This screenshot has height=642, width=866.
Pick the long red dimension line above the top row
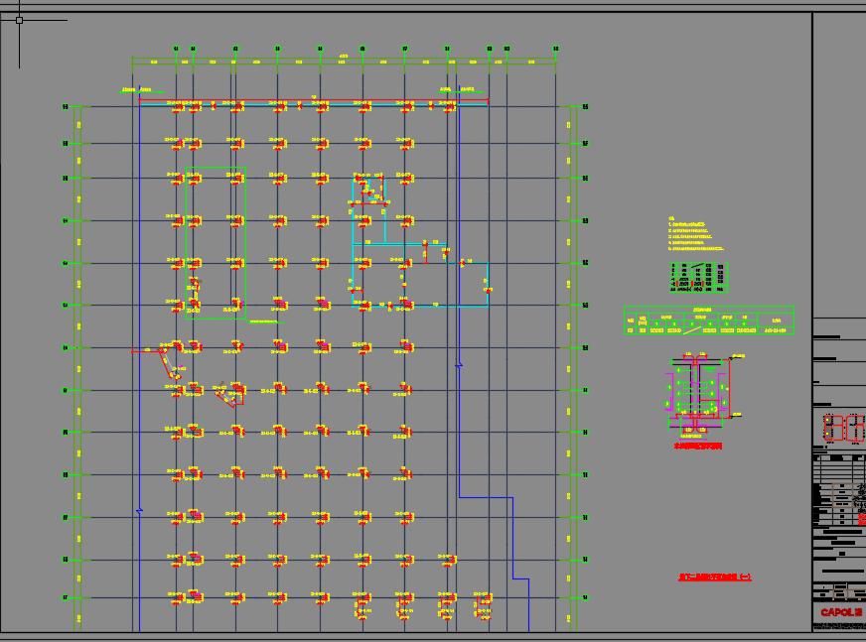[314, 100]
